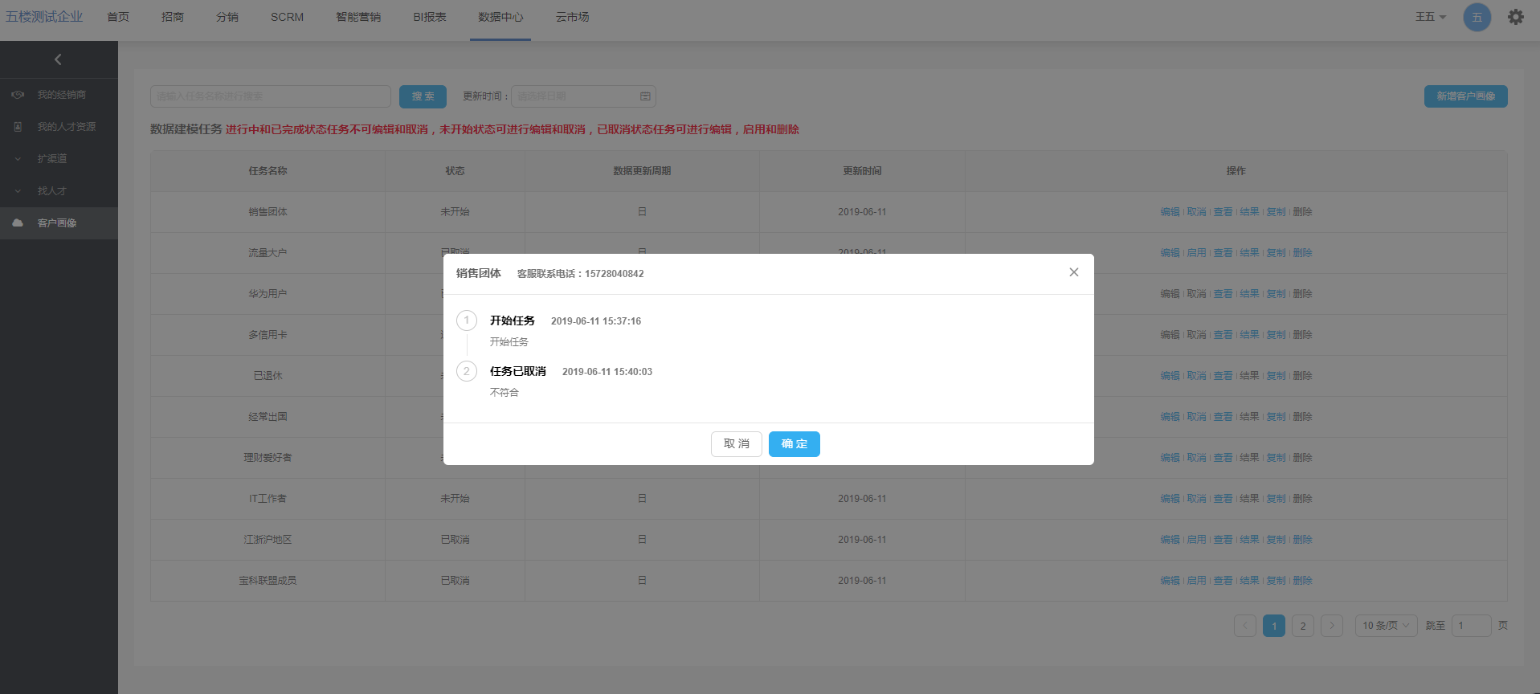Click the task name search input field
Image resolution: width=1540 pixels, height=694 pixels.
(270, 96)
